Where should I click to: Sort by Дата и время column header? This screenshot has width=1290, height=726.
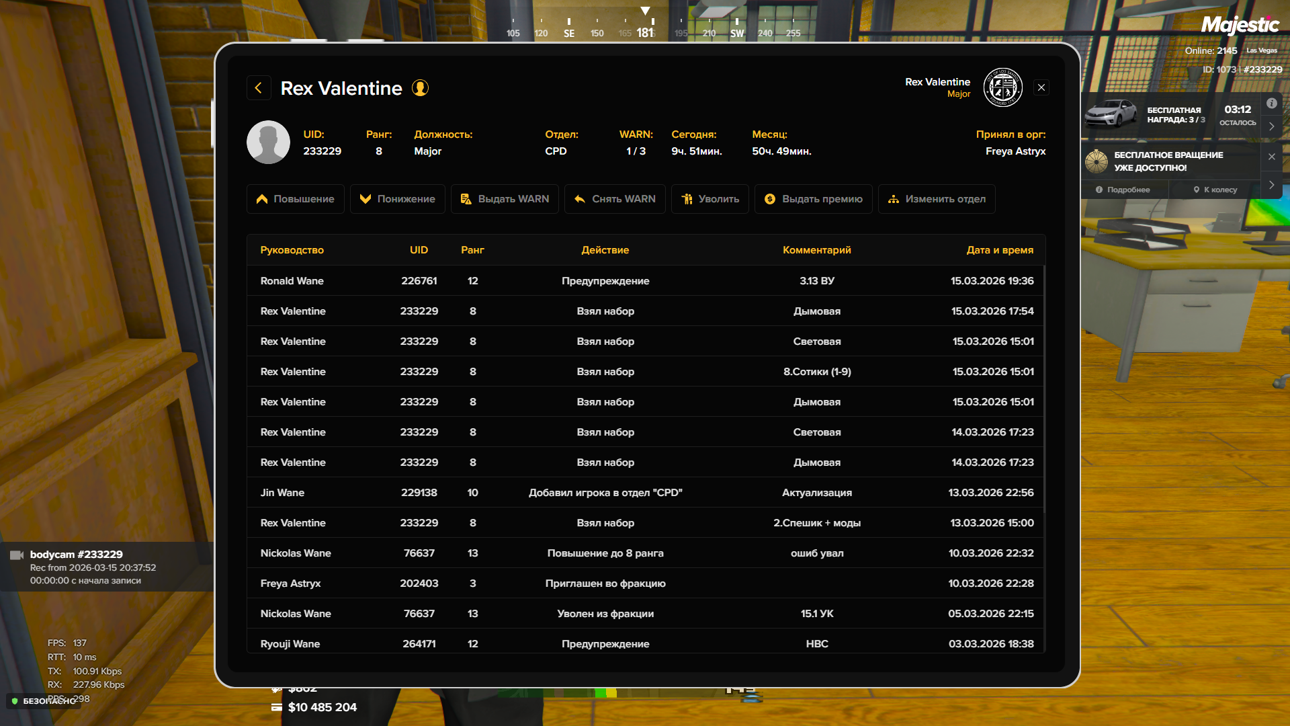click(x=999, y=250)
